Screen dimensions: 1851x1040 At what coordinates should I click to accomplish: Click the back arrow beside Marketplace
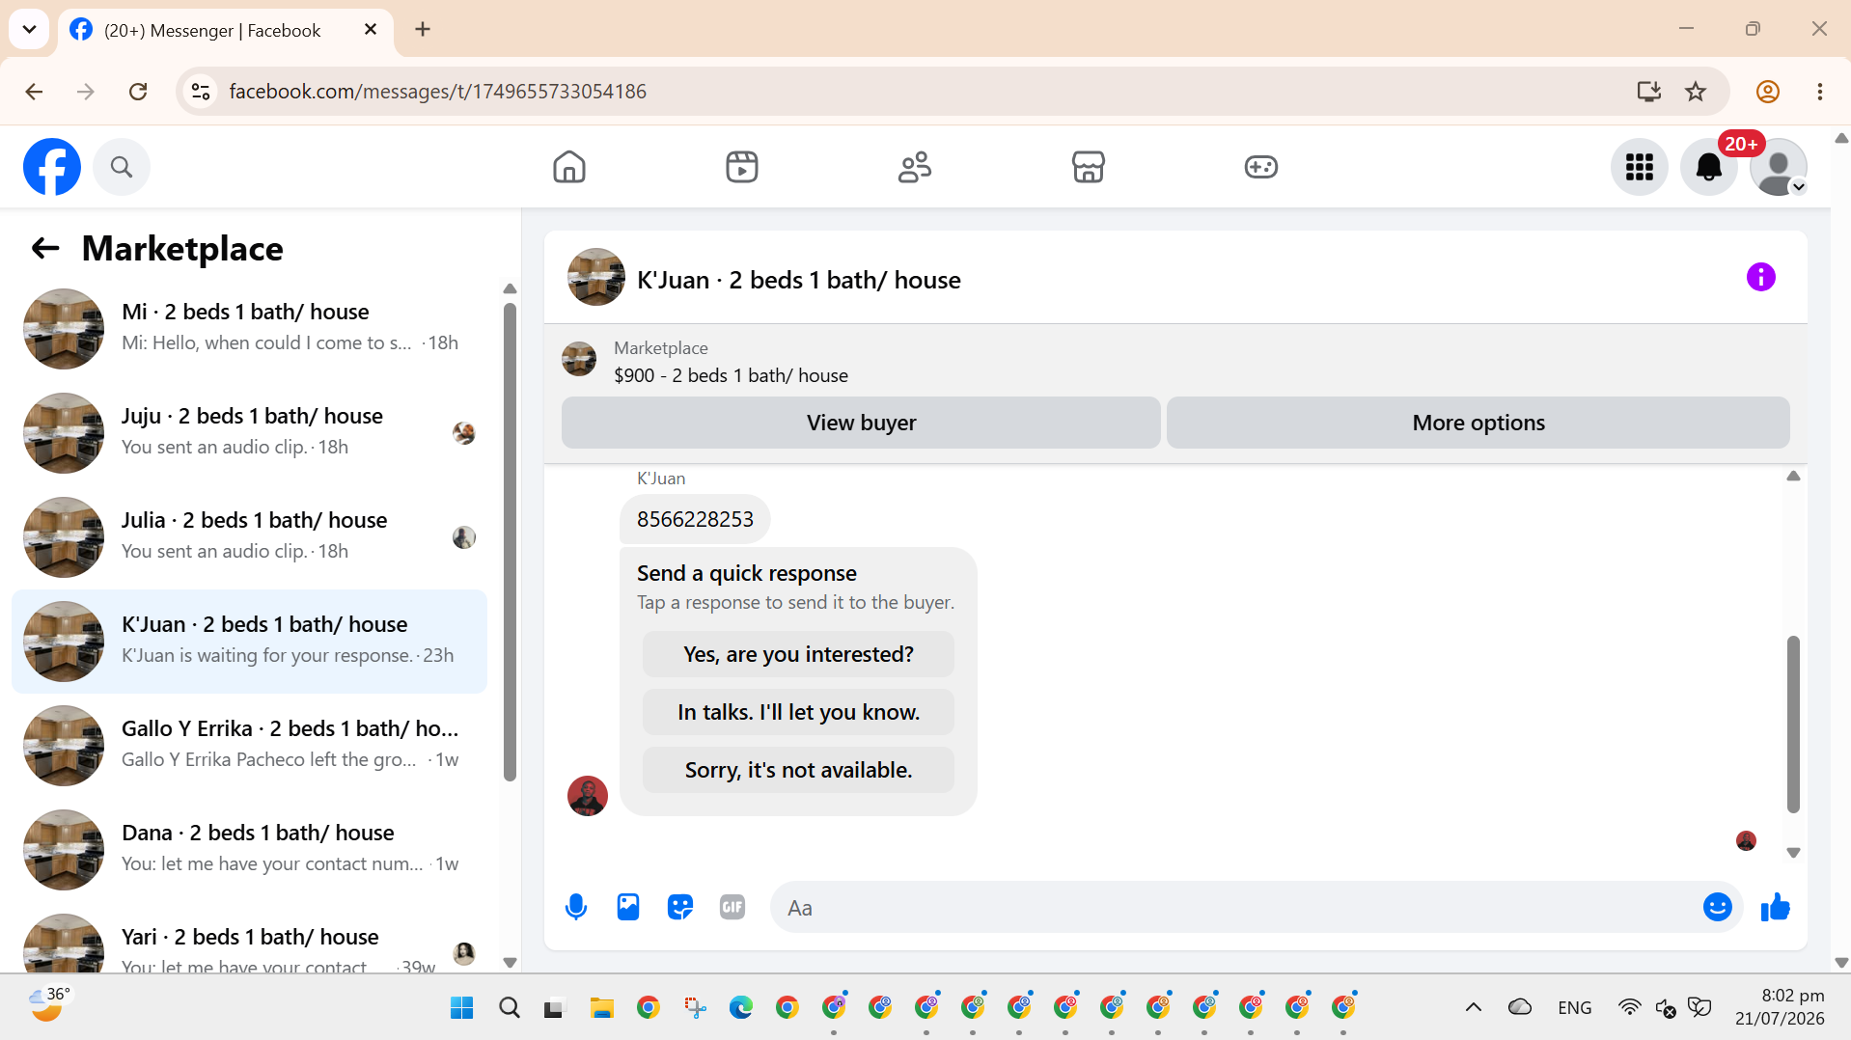tap(45, 249)
